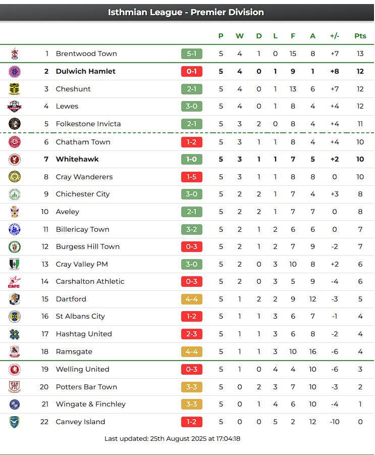
Task: Open the Billericay Town team page
Action: point(82,229)
